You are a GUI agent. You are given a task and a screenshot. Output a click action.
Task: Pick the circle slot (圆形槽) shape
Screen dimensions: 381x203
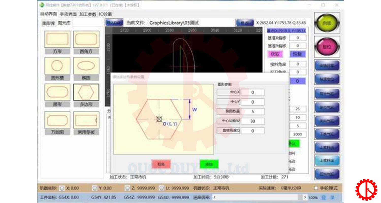point(57,66)
